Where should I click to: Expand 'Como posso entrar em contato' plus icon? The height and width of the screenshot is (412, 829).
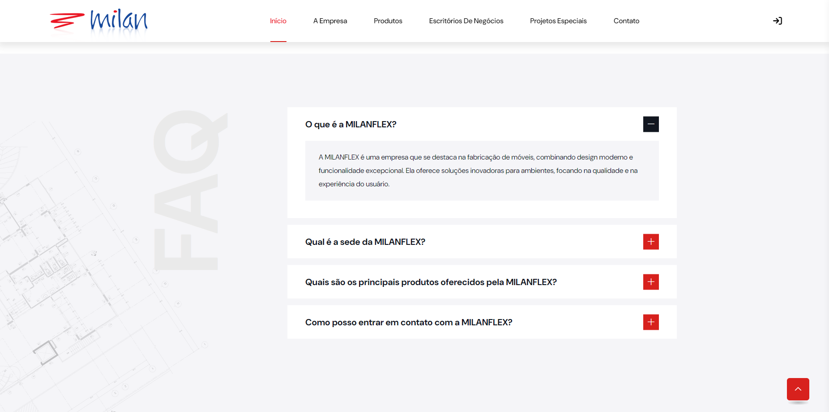(651, 322)
